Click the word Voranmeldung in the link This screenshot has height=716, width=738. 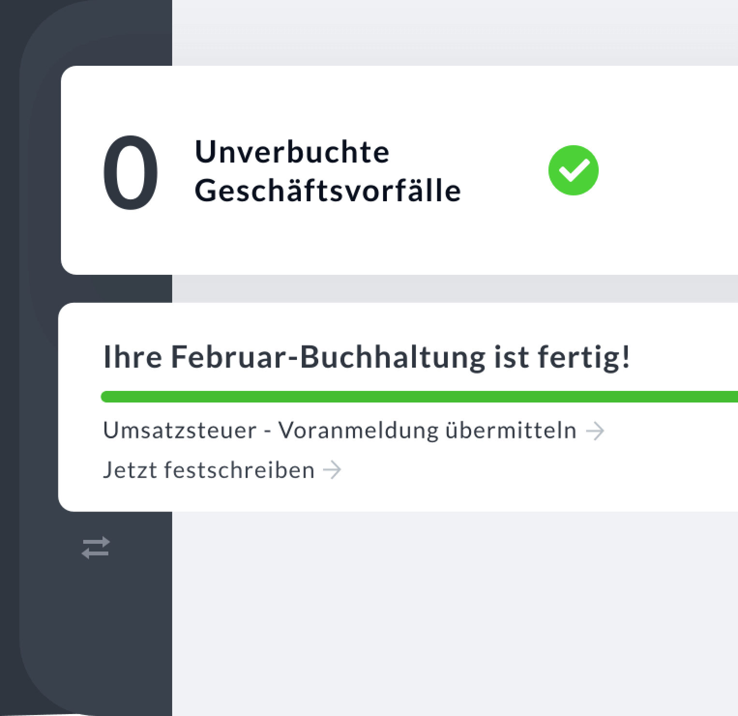[x=358, y=431]
